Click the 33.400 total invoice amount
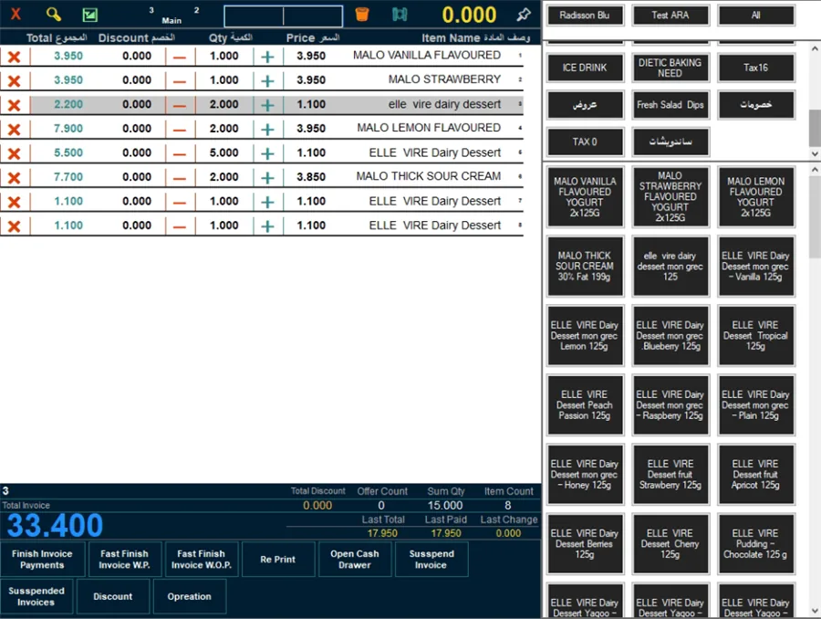Image resolution: width=821 pixels, height=619 pixels. point(55,526)
